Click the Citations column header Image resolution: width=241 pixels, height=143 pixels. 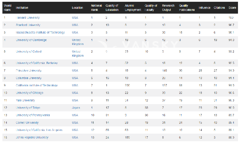[x=219, y=8]
